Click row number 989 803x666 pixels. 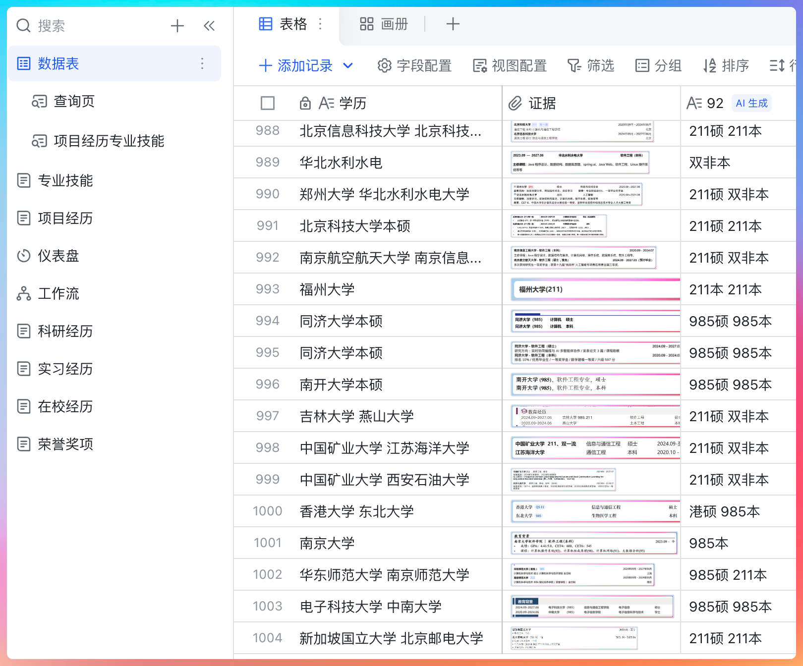[268, 162]
